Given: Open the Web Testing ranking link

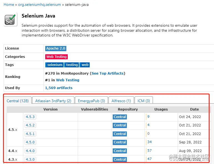Looking at the screenshot, I should point(67,80).
